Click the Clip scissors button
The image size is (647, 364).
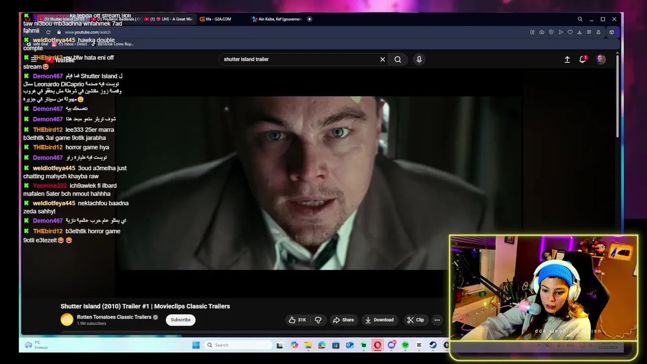416,320
